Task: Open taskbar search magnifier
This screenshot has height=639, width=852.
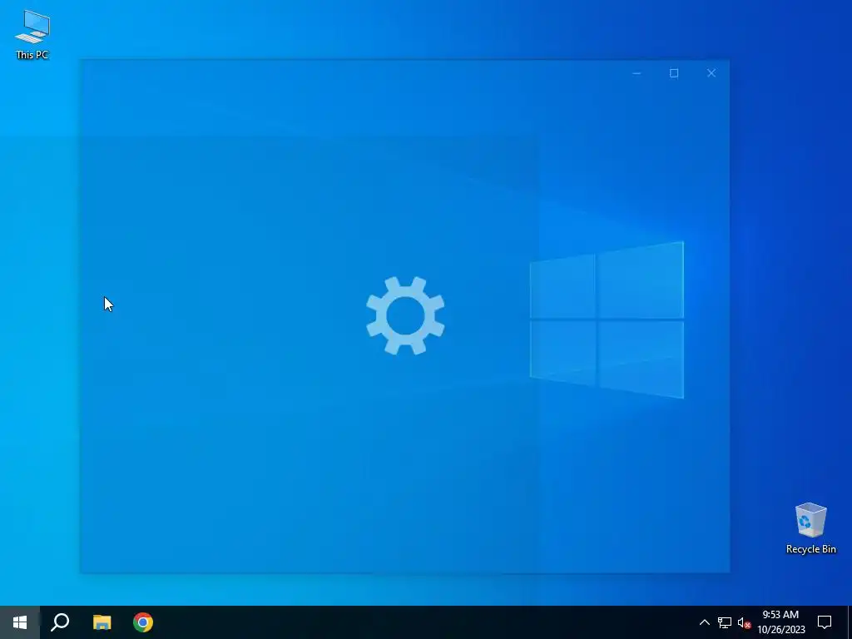Action: pos(60,622)
